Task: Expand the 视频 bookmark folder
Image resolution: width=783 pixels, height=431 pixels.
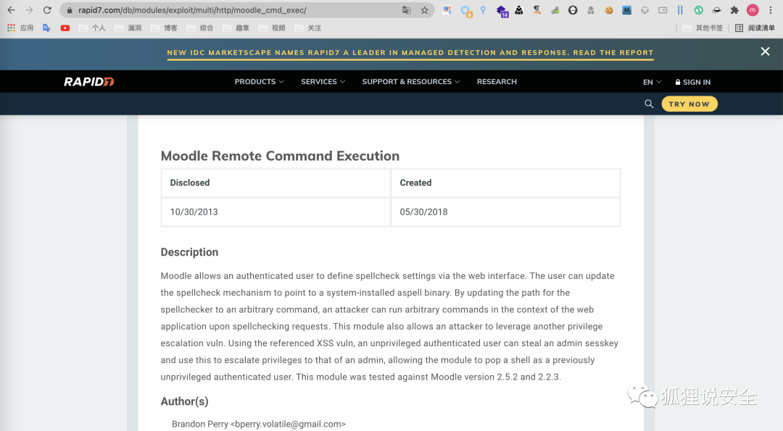Action: 272,28
